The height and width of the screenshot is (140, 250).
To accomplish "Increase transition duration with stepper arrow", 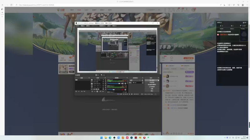I will tap(142, 82).
